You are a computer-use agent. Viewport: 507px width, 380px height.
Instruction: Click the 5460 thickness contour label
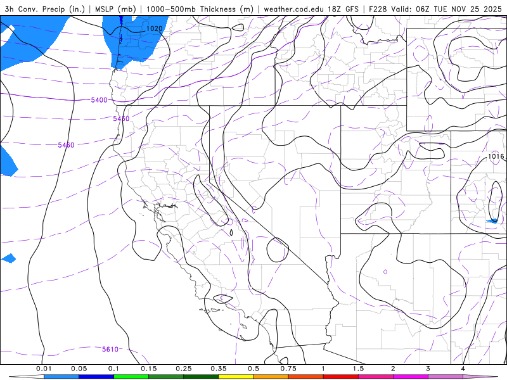(66, 145)
